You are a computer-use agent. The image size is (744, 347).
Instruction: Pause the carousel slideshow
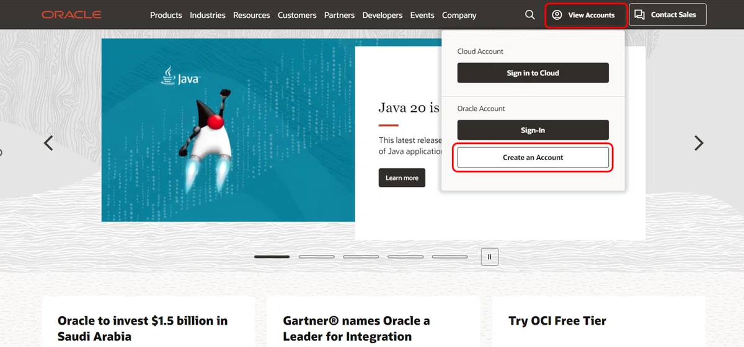click(490, 257)
